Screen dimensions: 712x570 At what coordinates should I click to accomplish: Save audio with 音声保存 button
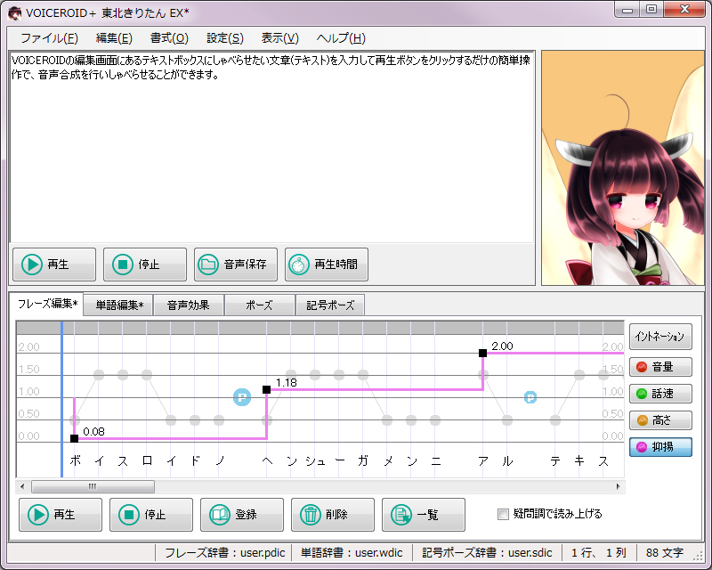coord(236,265)
